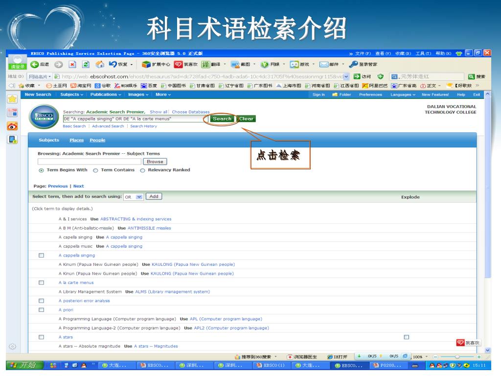Click the mobile device sidebar icon
The height and width of the screenshot is (376, 501).
[x=12, y=140]
